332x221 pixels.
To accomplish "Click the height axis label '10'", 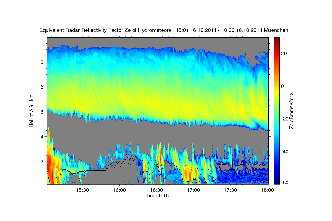I will pyautogui.click(x=41, y=62).
